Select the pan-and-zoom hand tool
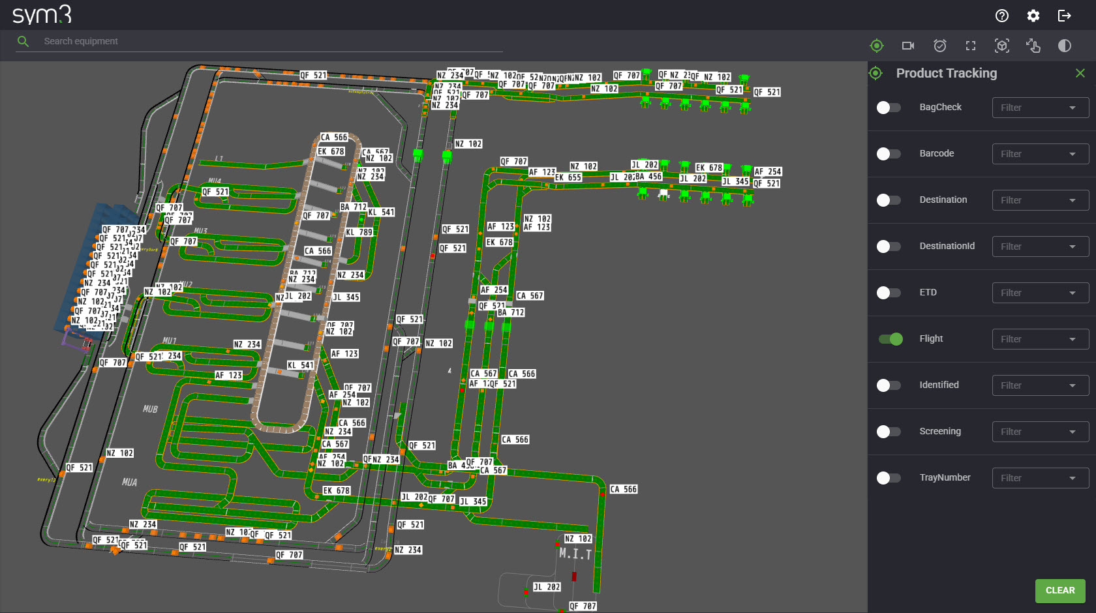Screen dimensions: 1096x613 [1033, 46]
